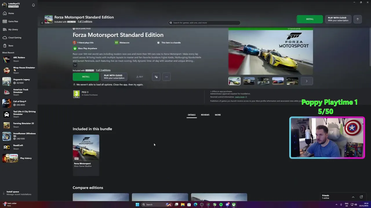Image resolution: width=371 pixels, height=208 pixels.
Task: Open the Forza Motorsport bundle item card
Action: click(x=86, y=155)
